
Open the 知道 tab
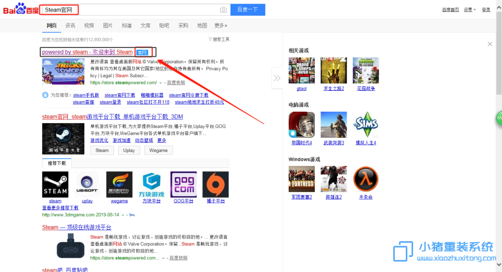pos(127,26)
